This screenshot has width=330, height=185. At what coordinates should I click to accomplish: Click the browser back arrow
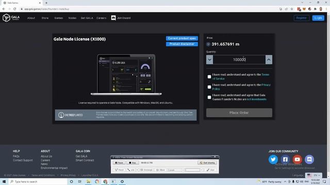(4, 9)
